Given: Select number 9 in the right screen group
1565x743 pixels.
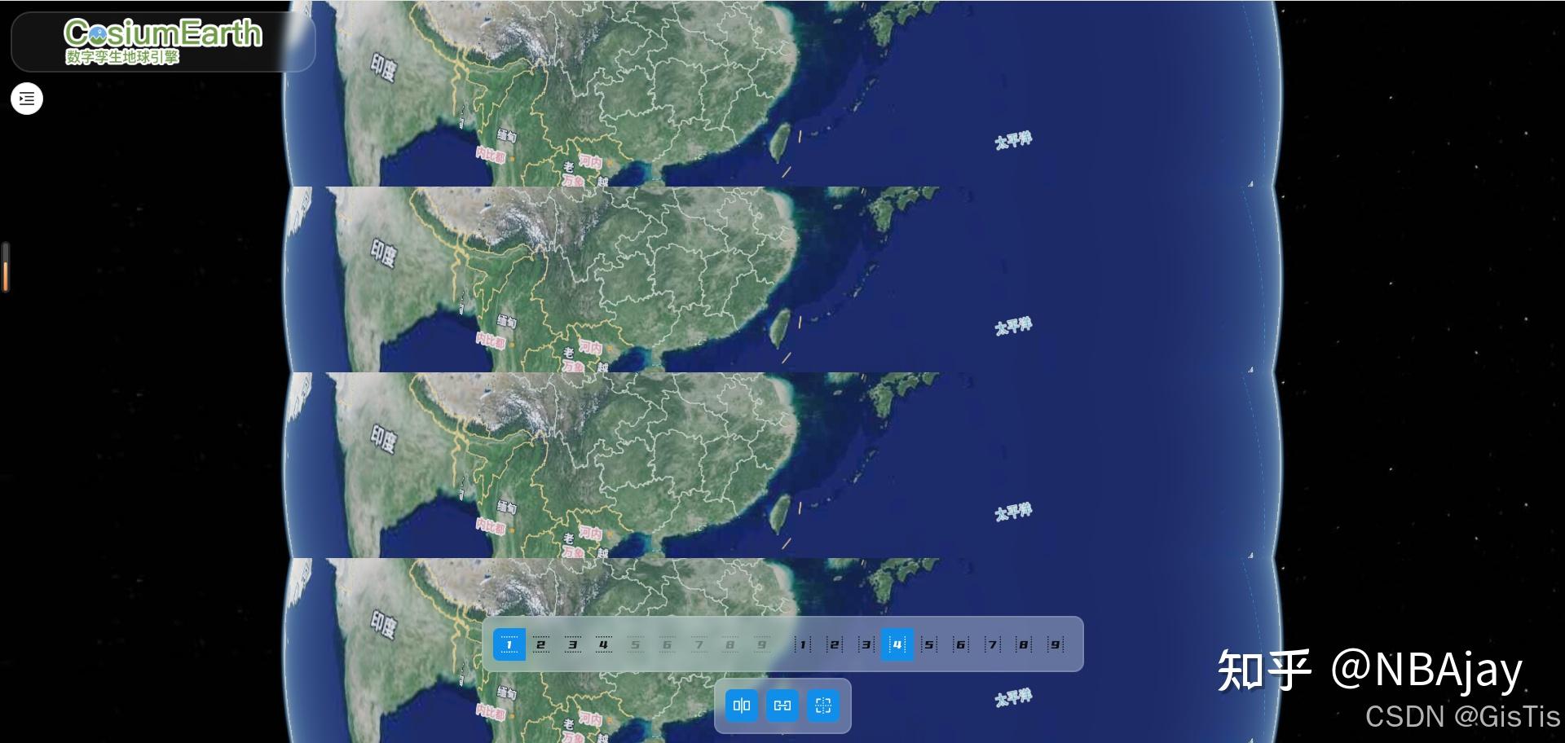Looking at the screenshot, I should coord(1056,644).
